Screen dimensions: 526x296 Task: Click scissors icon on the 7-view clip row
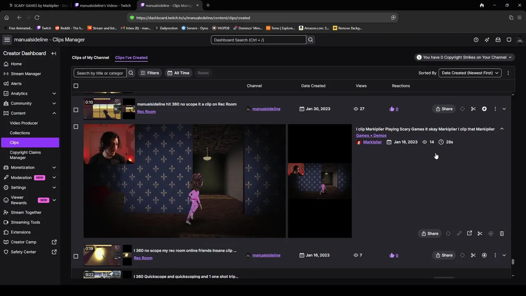pos(473,255)
